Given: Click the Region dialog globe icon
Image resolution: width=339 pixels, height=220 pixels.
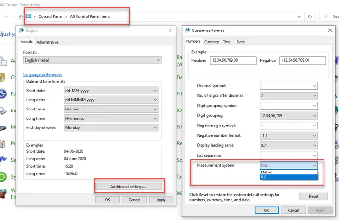Looking at the screenshot, I should click(21, 31).
